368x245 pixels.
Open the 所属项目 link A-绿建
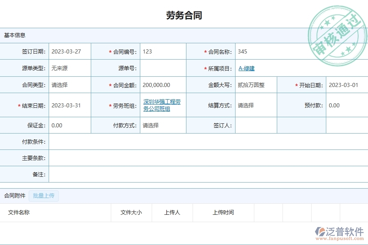tap(247, 68)
